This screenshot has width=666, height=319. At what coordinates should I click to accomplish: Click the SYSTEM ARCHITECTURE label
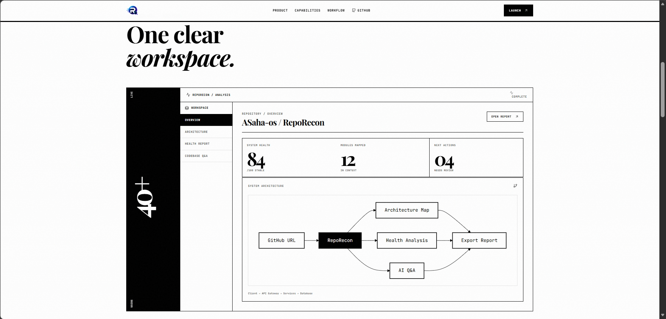pyautogui.click(x=266, y=186)
